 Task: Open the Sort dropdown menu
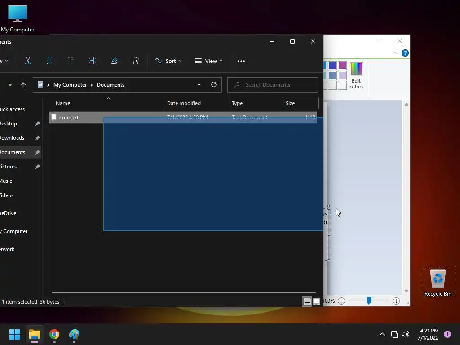point(168,61)
